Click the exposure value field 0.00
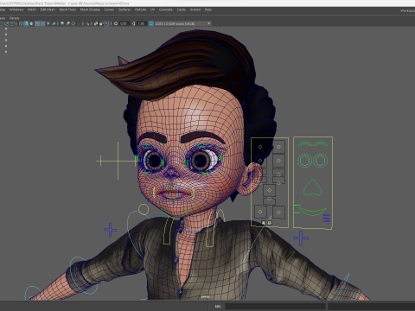Screen dimensions: 415x311 pyautogui.click(x=124, y=23)
